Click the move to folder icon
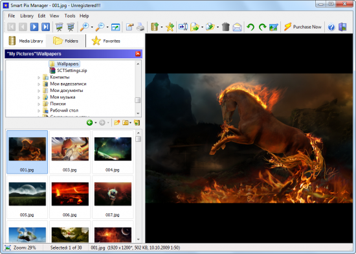 [x=210, y=27]
